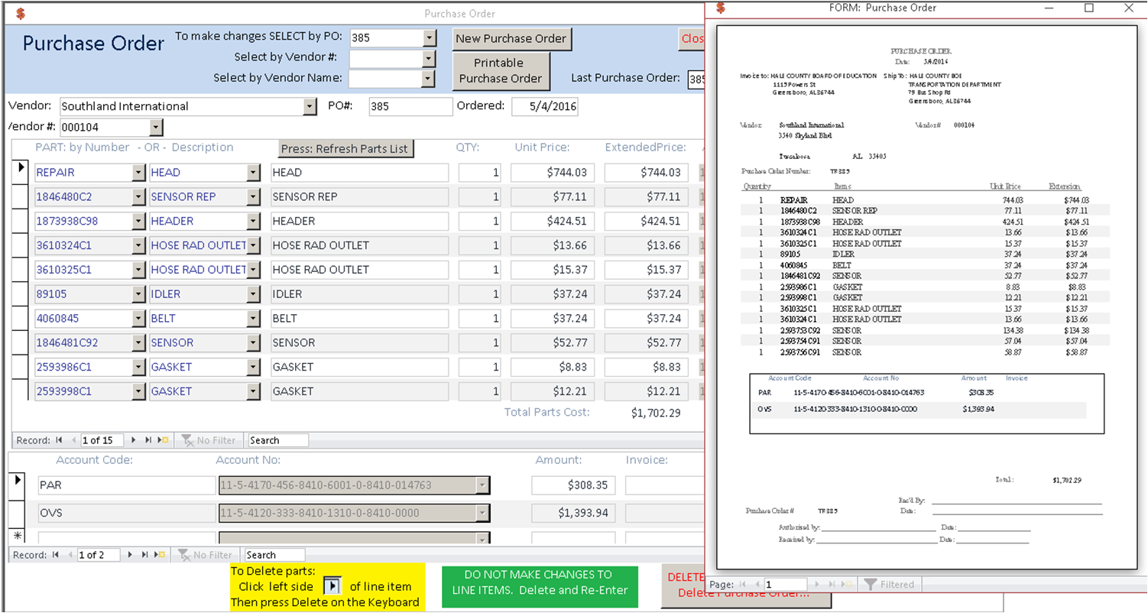Click the QTY field of SENSOR REP row
The height and width of the screenshot is (613, 1148).
(480, 197)
